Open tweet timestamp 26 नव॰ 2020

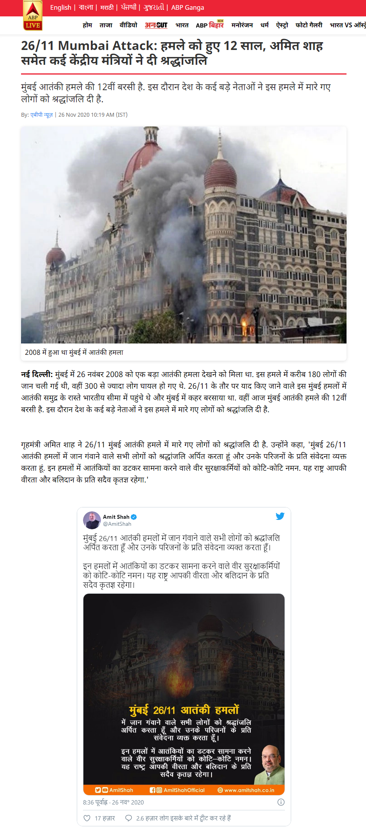tap(128, 803)
